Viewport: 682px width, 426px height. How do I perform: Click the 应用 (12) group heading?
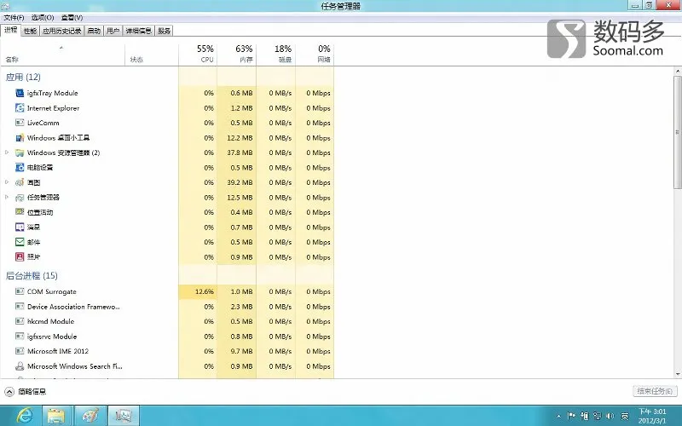[23, 78]
